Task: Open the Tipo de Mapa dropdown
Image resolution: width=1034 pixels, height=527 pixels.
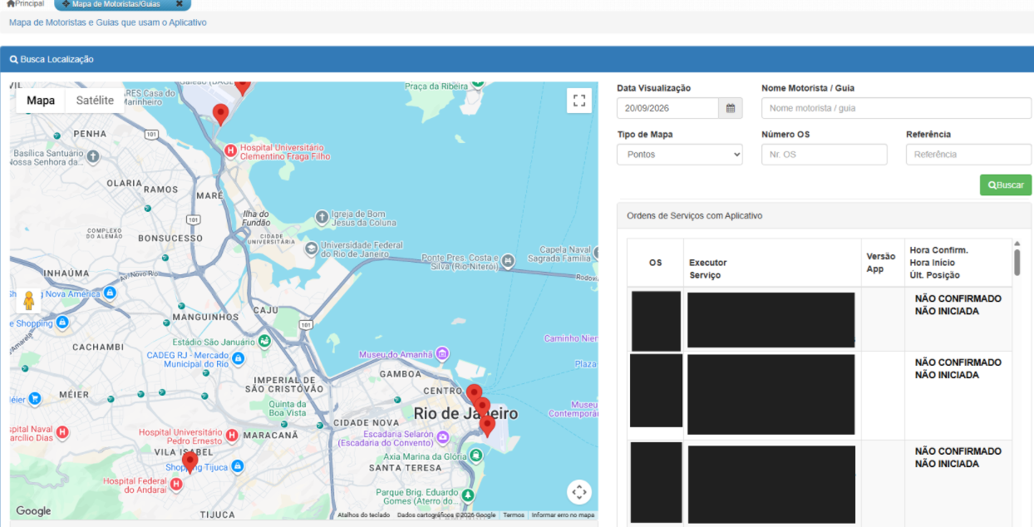Action: point(680,155)
